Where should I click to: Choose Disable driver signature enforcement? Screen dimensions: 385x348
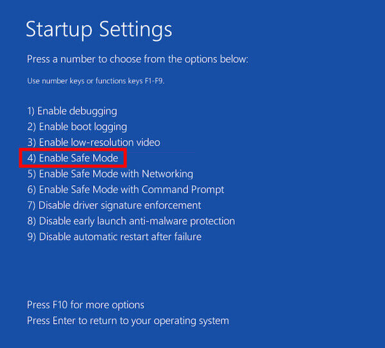coord(114,205)
